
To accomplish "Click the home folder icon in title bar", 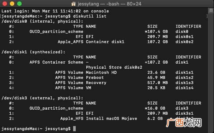I will coord(74,4).
